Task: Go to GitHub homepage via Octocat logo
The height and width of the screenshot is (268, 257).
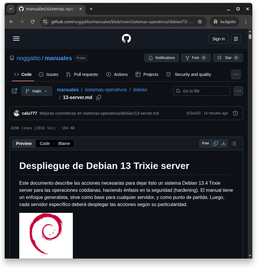Action: tap(126, 39)
